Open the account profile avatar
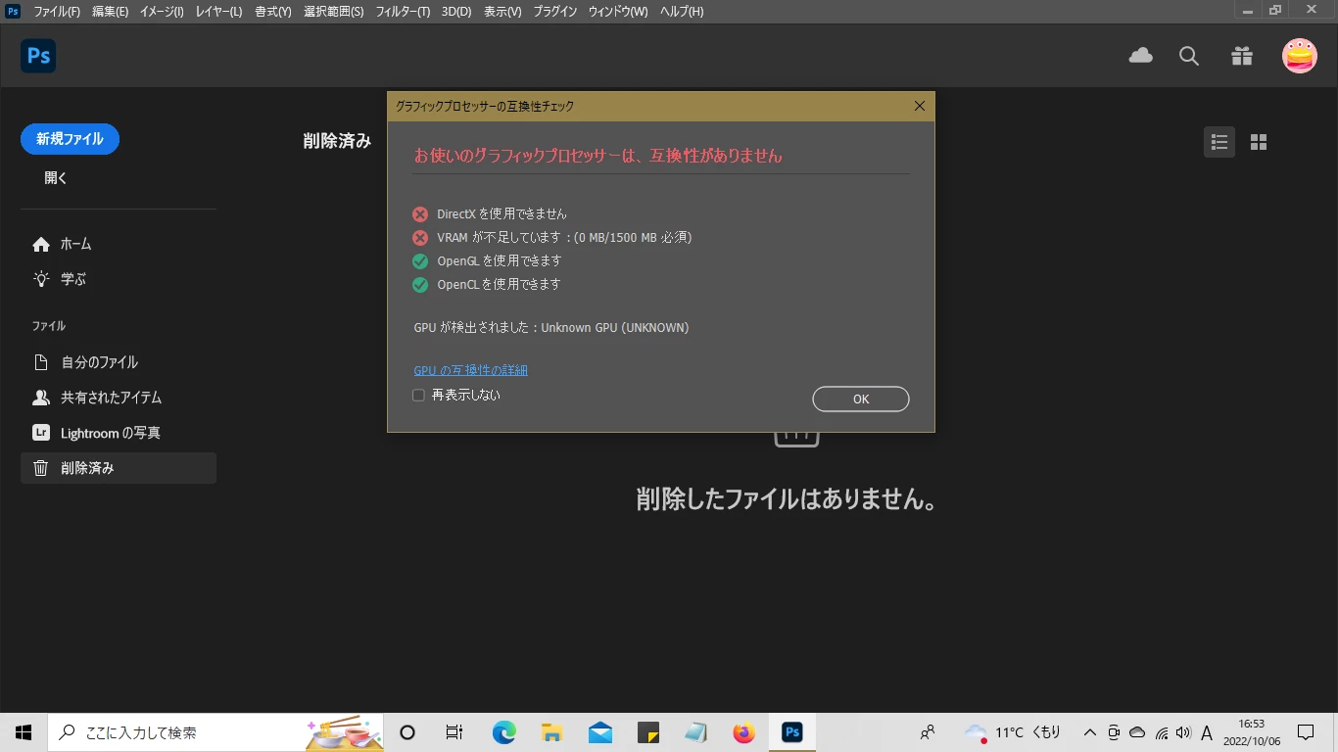The width and height of the screenshot is (1338, 752). [x=1300, y=56]
